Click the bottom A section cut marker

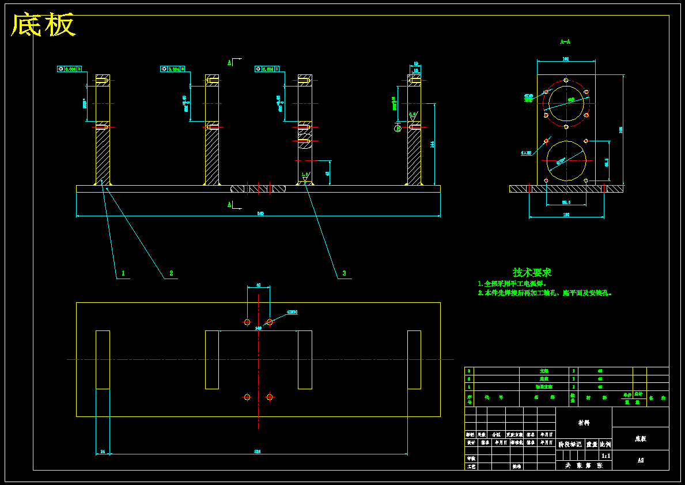229,205
